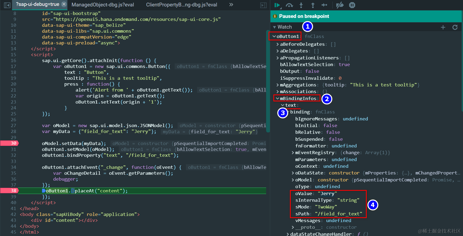Expand oDataState property
Image resolution: width=463 pixels, height=236 pixels.
click(x=293, y=173)
